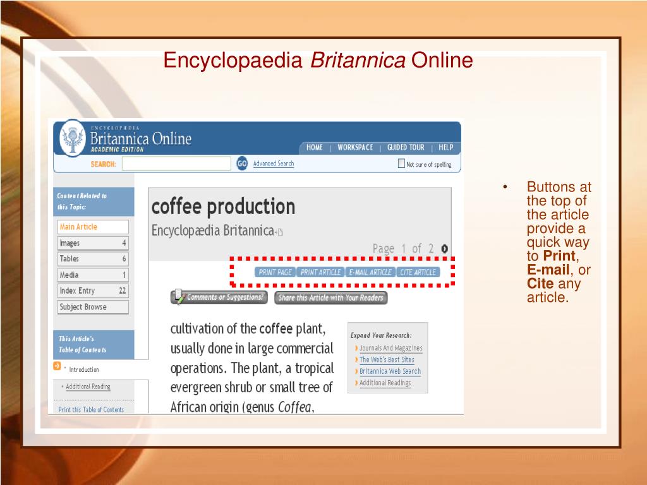Click the Print this Table of Contents link

pyautogui.click(x=91, y=409)
